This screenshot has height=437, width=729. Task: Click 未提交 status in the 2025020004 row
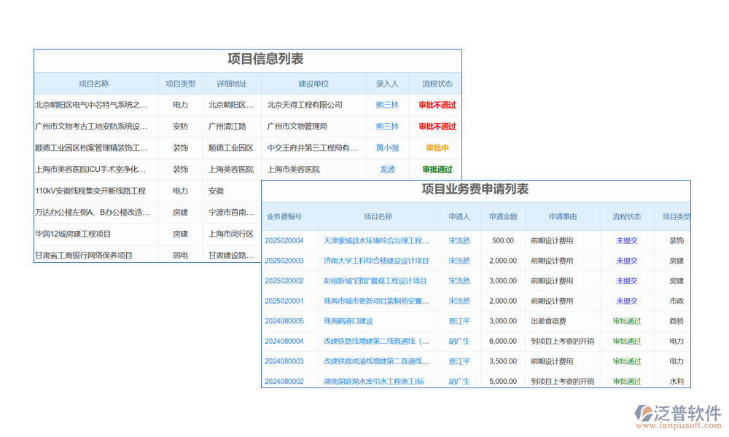627,240
